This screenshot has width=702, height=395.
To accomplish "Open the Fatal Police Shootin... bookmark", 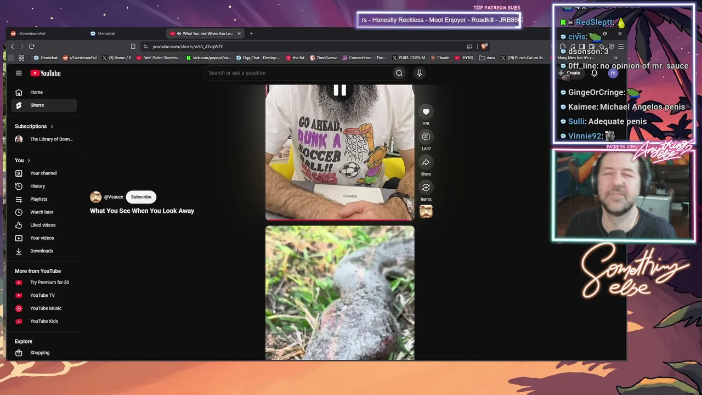I will tap(158, 58).
